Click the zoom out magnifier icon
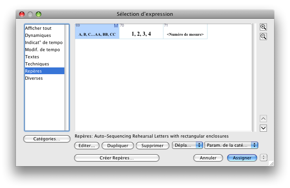This screenshot has height=188, width=290. coord(263,36)
